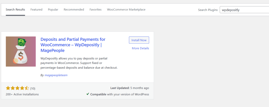Open the Deposits and Partial Payments plugin title
The height and width of the screenshot is (107, 269).
73,45
